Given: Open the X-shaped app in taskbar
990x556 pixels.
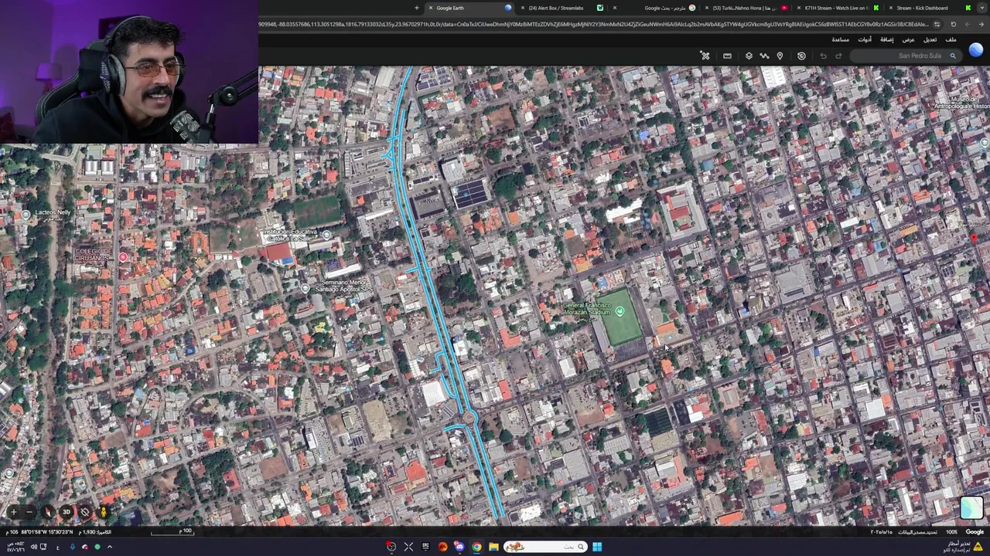Looking at the screenshot, I should pos(408,547).
